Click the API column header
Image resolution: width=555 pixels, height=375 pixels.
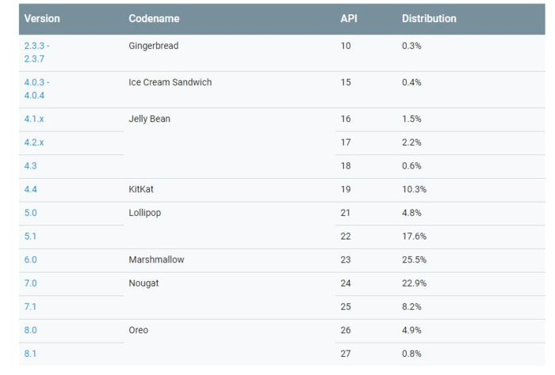click(349, 18)
